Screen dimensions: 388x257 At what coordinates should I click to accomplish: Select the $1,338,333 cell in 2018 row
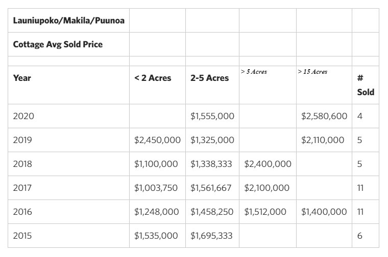tap(212, 164)
